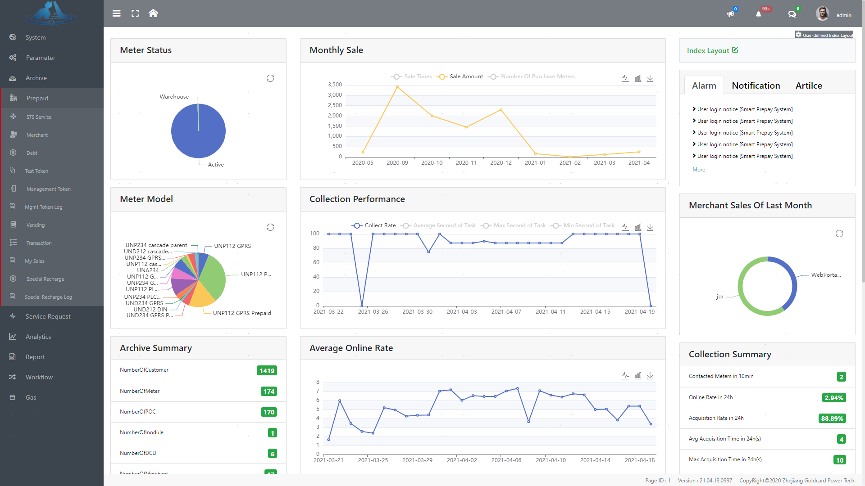Screen dimensions: 865x486
Task: Toggle fullscreen mode icon
Action: [x=135, y=13]
